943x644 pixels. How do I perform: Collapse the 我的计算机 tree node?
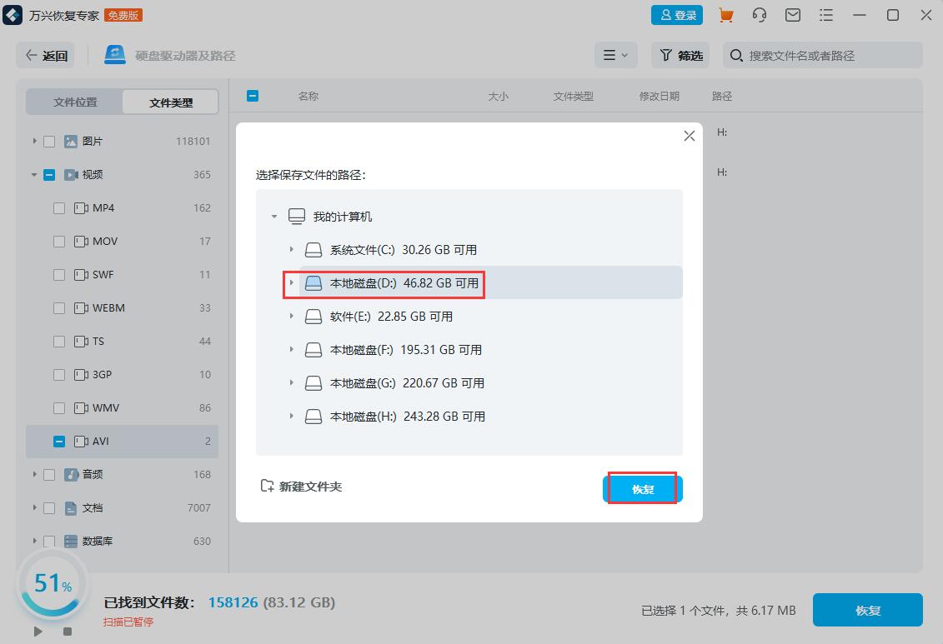pos(274,217)
